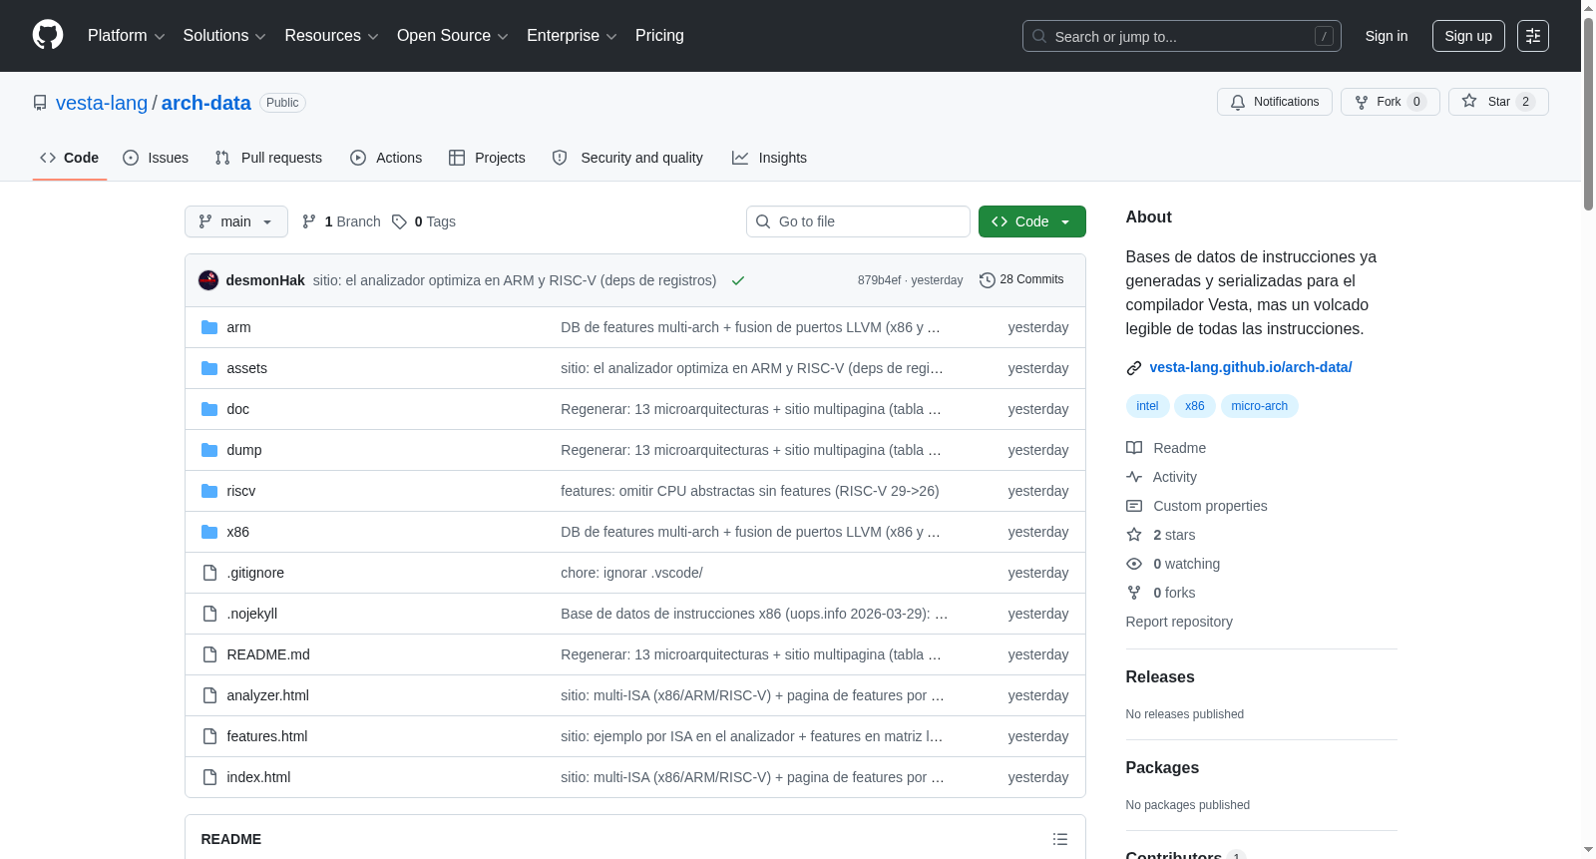Click the page vertical scrollbar thumb
1596x859 pixels.
coord(1588,113)
